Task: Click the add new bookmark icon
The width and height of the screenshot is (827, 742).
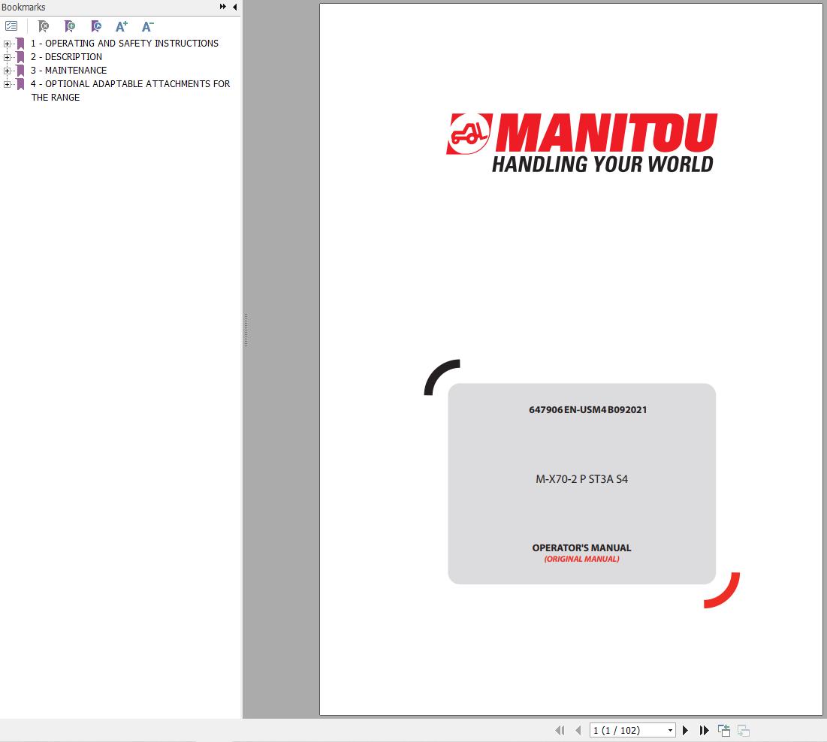Action: 70,26
